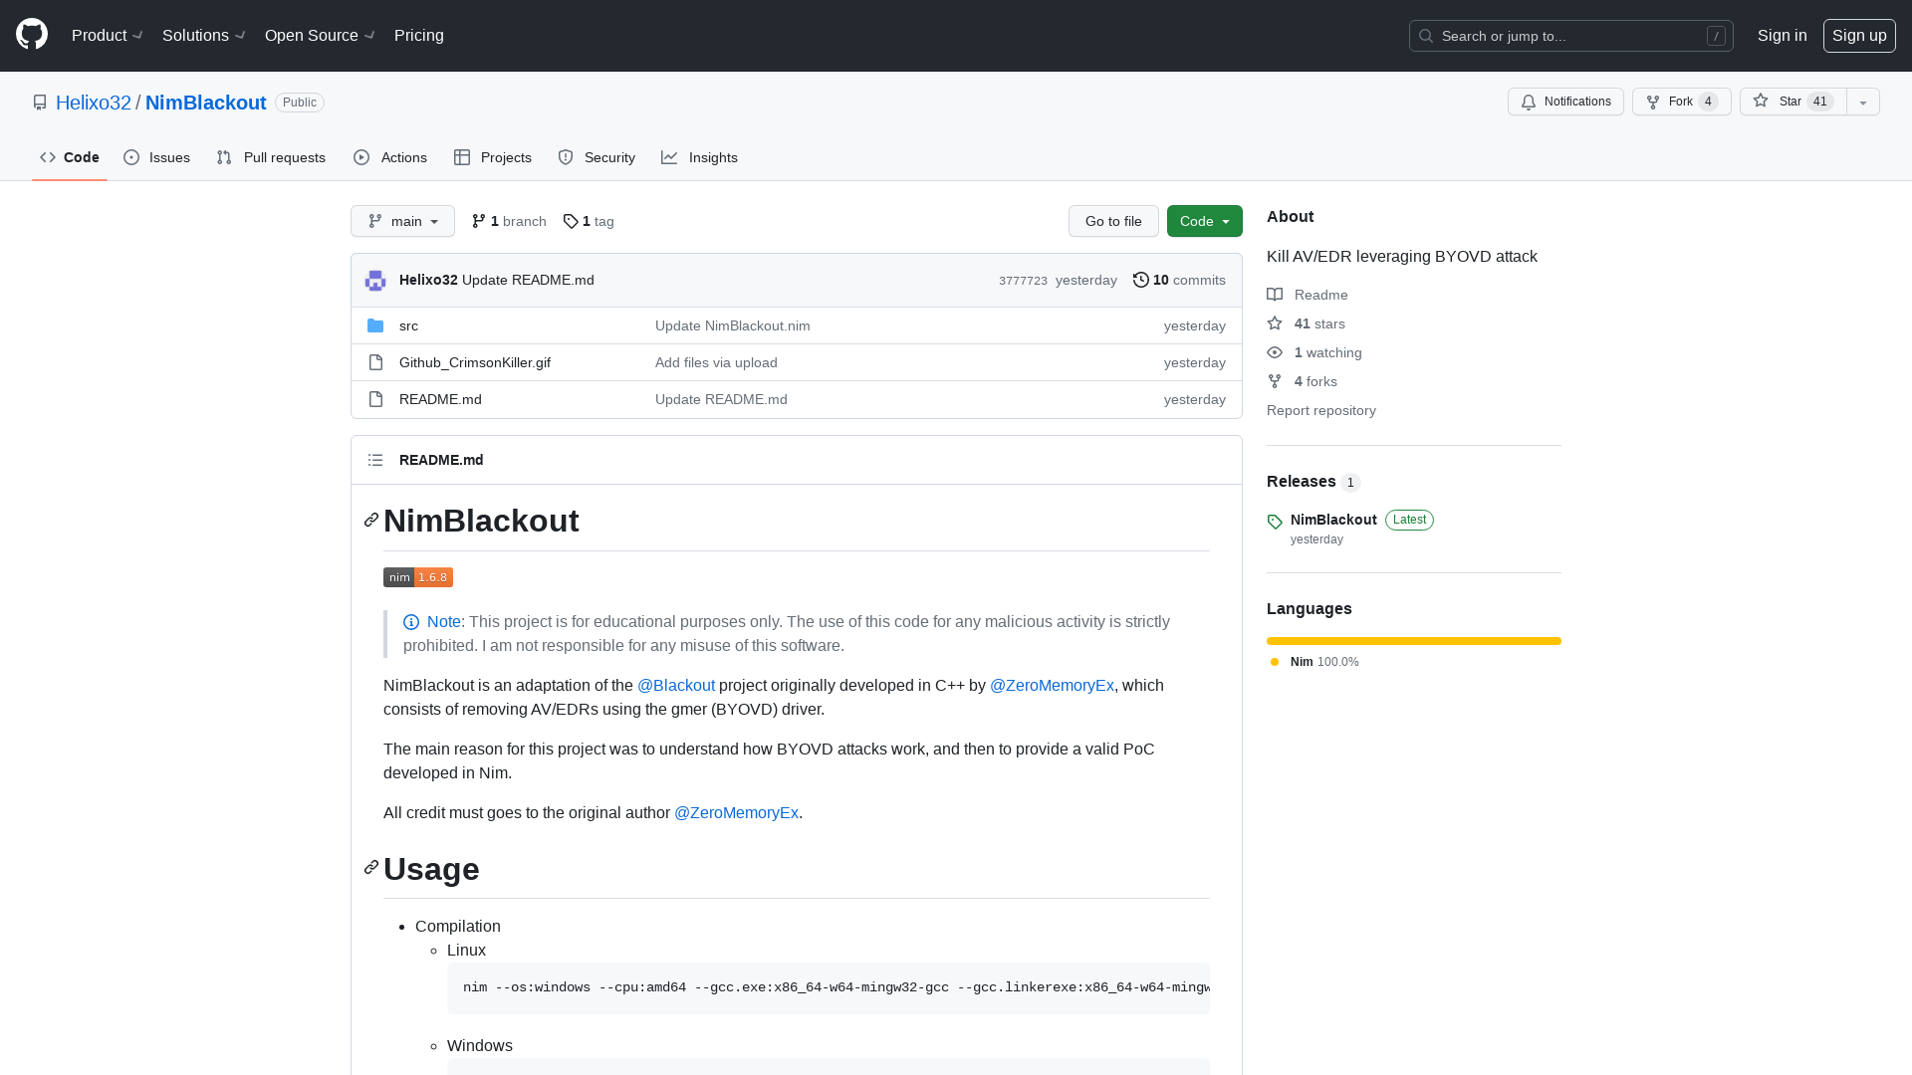Screen dimensions: 1912x1075
Task: Click the Sign up button
Action: coord(1859,36)
